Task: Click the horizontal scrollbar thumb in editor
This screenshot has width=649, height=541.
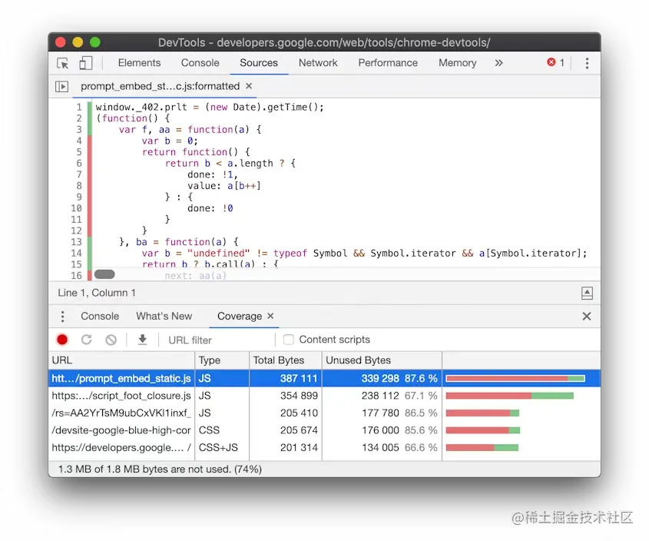Action: pos(104,274)
